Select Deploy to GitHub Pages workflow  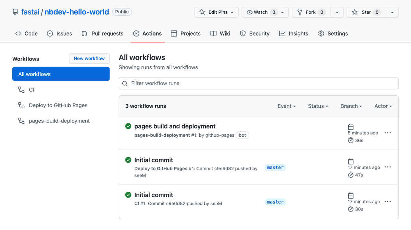point(58,105)
